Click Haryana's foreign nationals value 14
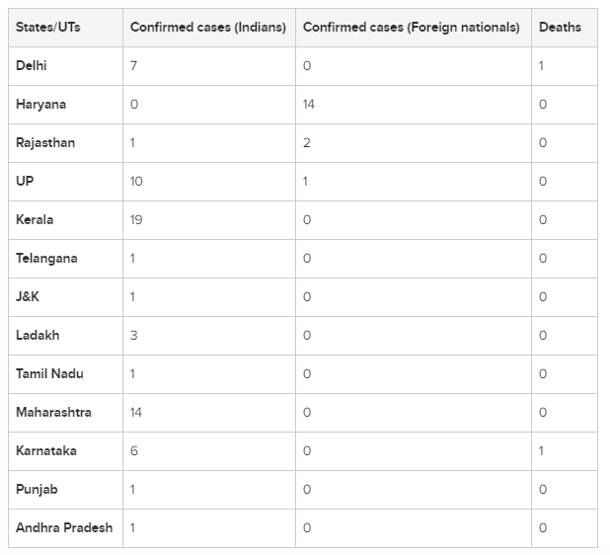 pyautogui.click(x=309, y=105)
